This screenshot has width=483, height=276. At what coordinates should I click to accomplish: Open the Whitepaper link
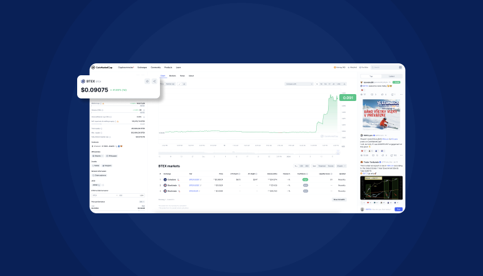(x=112, y=156)
